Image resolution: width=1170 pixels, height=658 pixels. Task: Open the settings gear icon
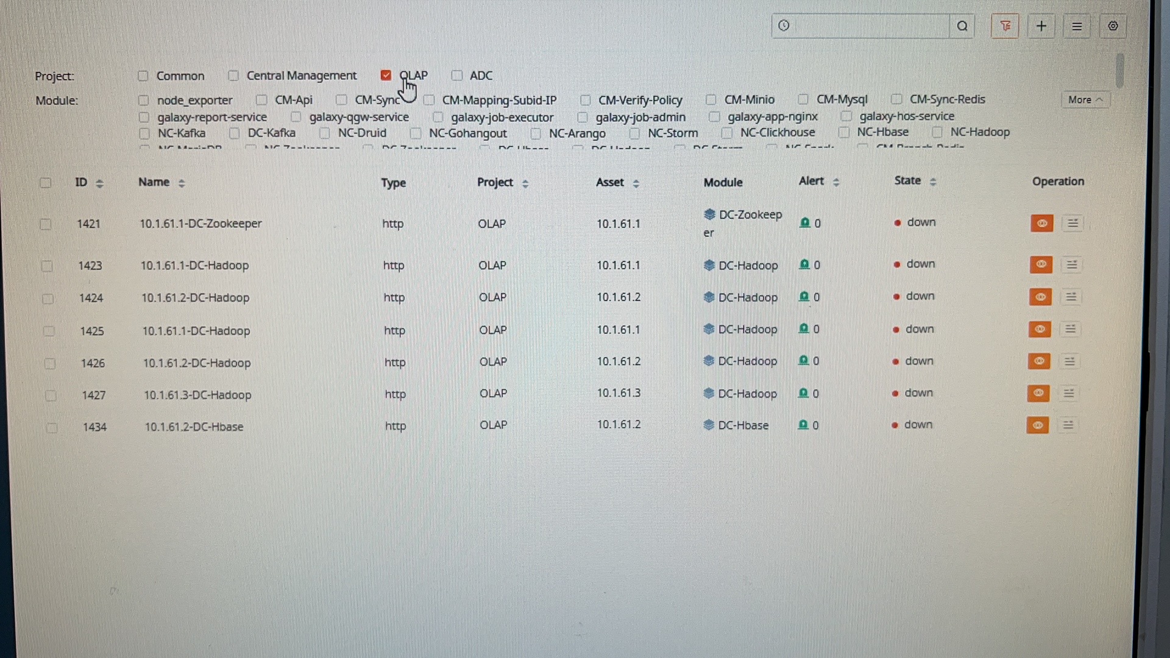pyautogui.click(x=1113, y=26)
